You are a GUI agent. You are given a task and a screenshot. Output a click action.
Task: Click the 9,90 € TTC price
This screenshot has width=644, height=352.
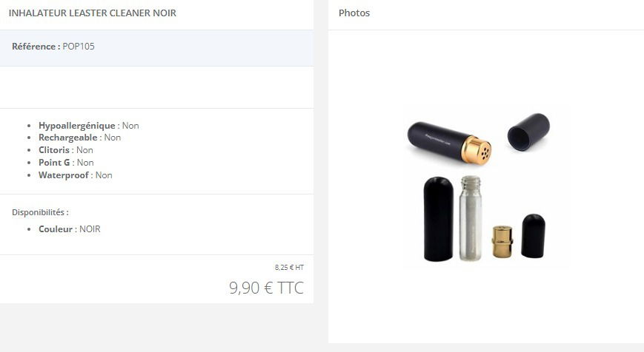tap(266, 288)
